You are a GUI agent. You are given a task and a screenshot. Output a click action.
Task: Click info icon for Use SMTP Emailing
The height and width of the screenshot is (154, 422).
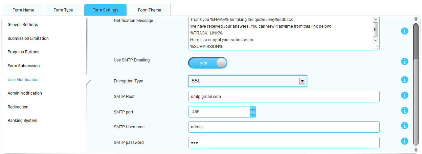click(x=404, y=61)
